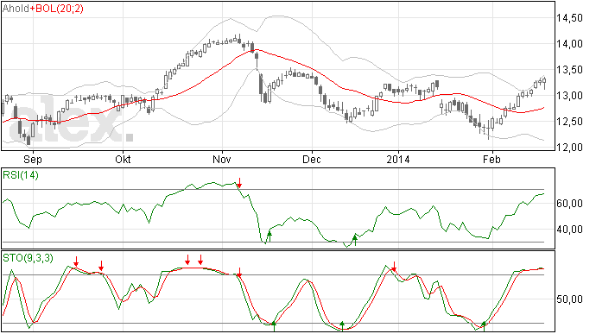Click first red sell arrow in stochastic panel
This screenshot has height=334, width=596.
(76, 262)
